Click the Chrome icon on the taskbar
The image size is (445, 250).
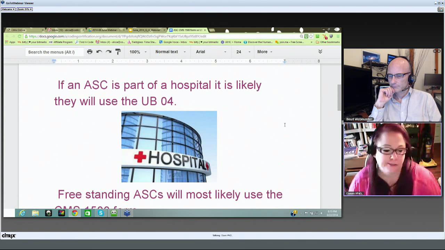(74, 213)
